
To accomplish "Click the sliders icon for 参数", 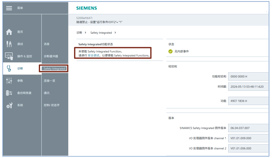I will [9, 81].
